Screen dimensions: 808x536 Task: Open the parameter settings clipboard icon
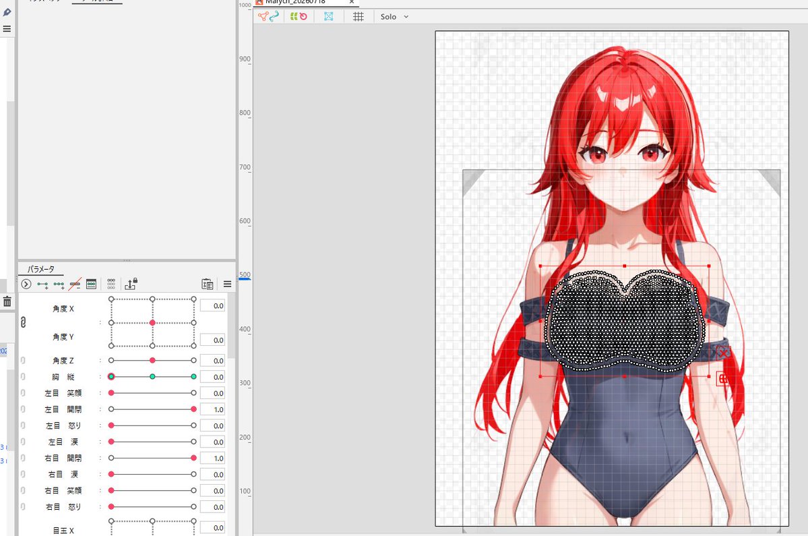tap(207, 284)
